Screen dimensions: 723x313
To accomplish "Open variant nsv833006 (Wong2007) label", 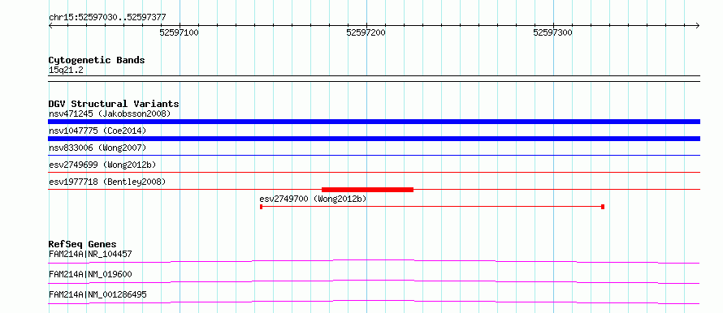I will pyautogui.click(x=97, y=148).
